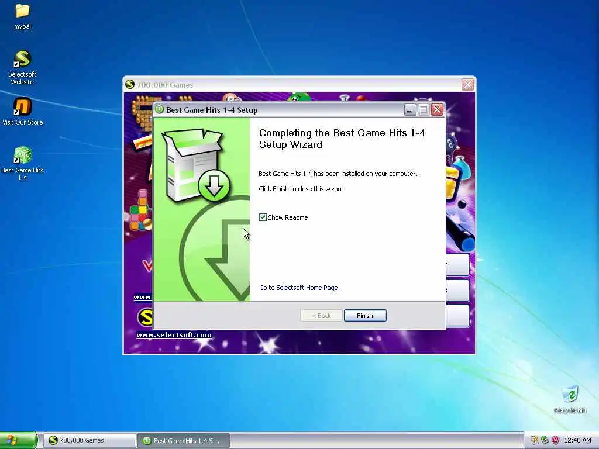Uncheck the Show Readme checkbox
This screenshot has width=599, height=449.
tap(263, 217)
